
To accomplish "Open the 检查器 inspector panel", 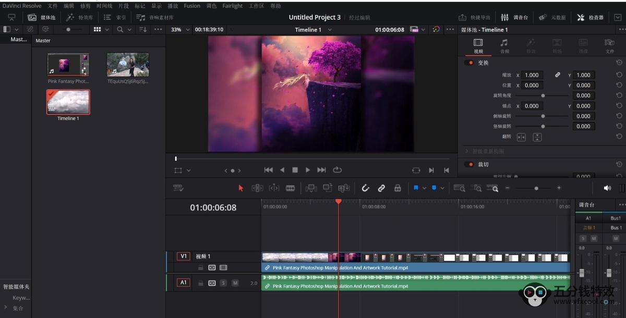I will [x=590, y=17].
